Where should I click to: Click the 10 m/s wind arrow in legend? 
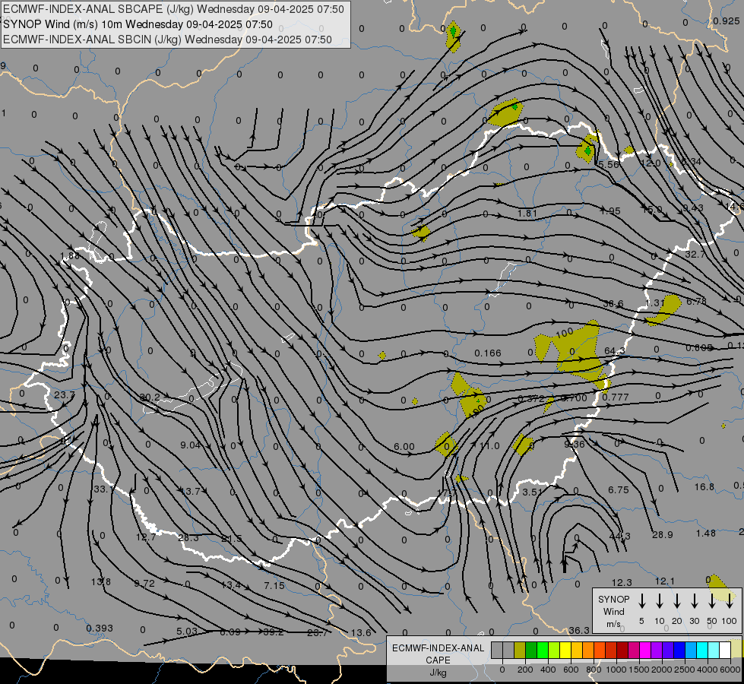[660, 601]
